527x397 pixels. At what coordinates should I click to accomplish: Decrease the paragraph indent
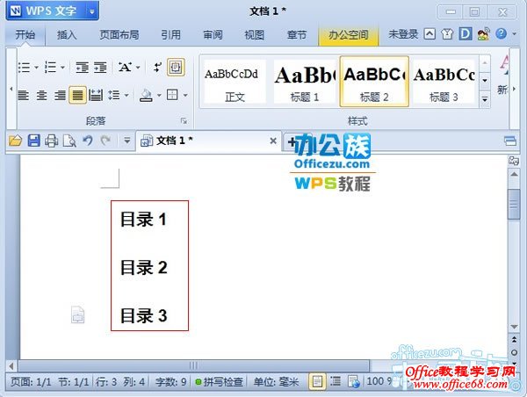82,68
